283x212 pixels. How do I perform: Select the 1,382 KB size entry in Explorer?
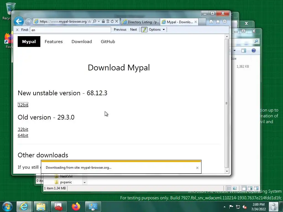(243, 67)
